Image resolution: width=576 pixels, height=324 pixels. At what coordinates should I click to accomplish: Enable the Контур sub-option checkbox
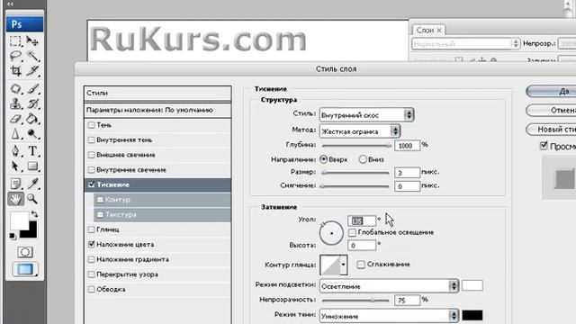point(100,200)
